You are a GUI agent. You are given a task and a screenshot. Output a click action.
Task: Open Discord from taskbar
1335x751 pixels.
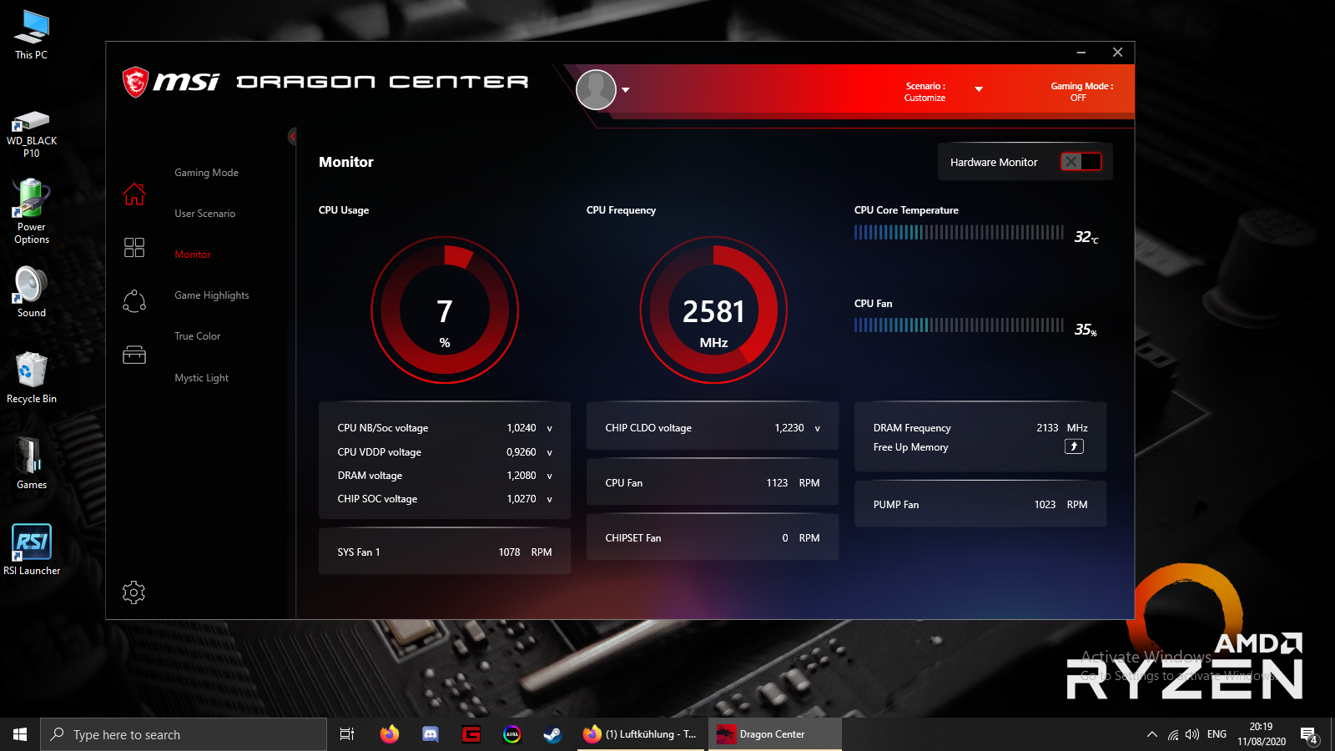coord(430,734)
